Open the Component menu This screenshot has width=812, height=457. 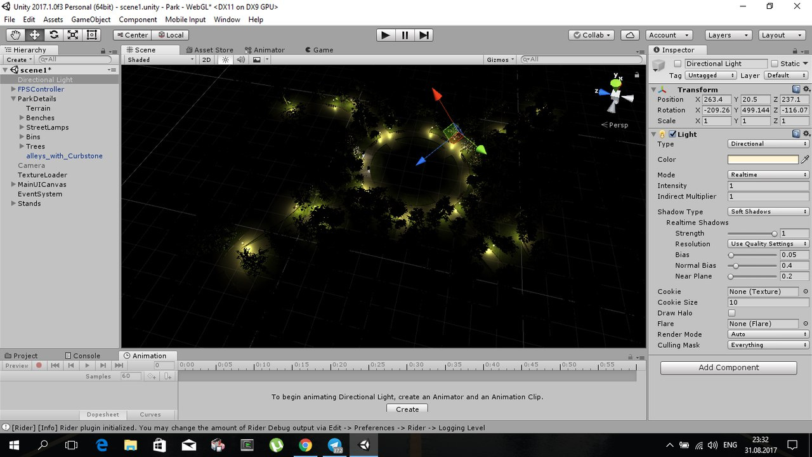pyautogui.click(x=138, y=20)
